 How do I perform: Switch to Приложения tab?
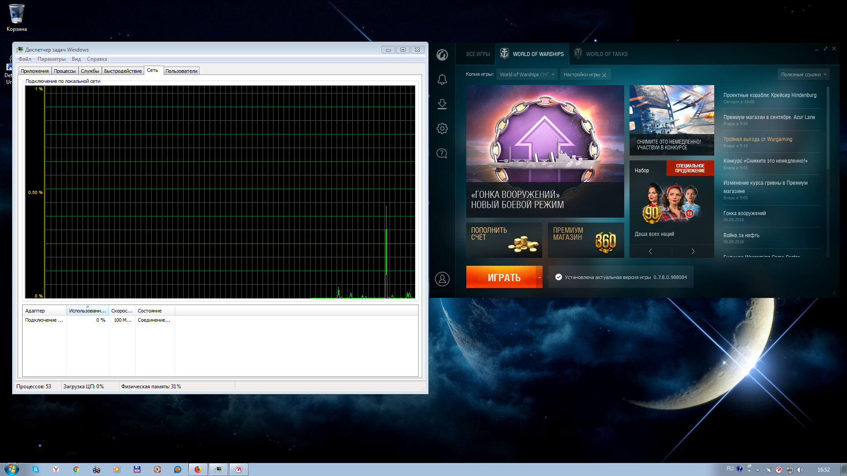point(35,71)
